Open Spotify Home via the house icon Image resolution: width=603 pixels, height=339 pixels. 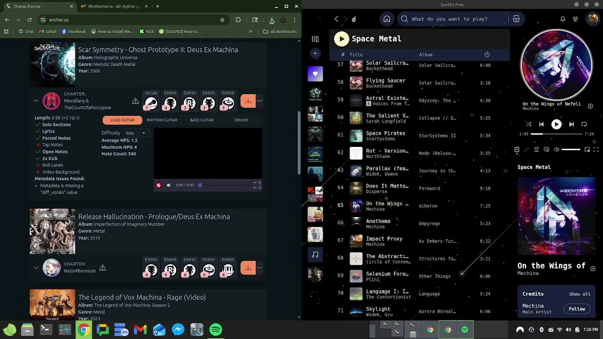[387, 19]
